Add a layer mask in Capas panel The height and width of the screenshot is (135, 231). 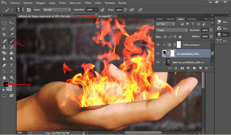[x=182, y=68]
